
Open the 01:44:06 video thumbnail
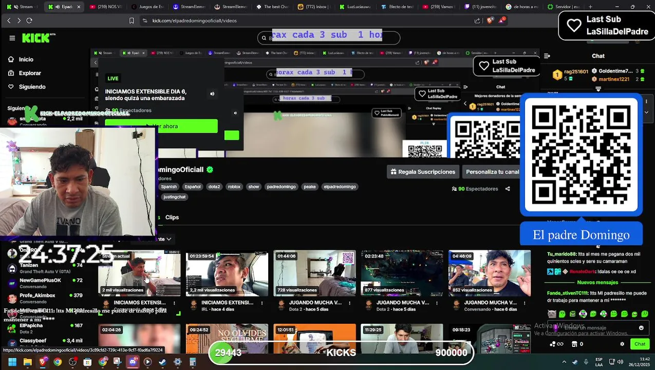(314, 273)
